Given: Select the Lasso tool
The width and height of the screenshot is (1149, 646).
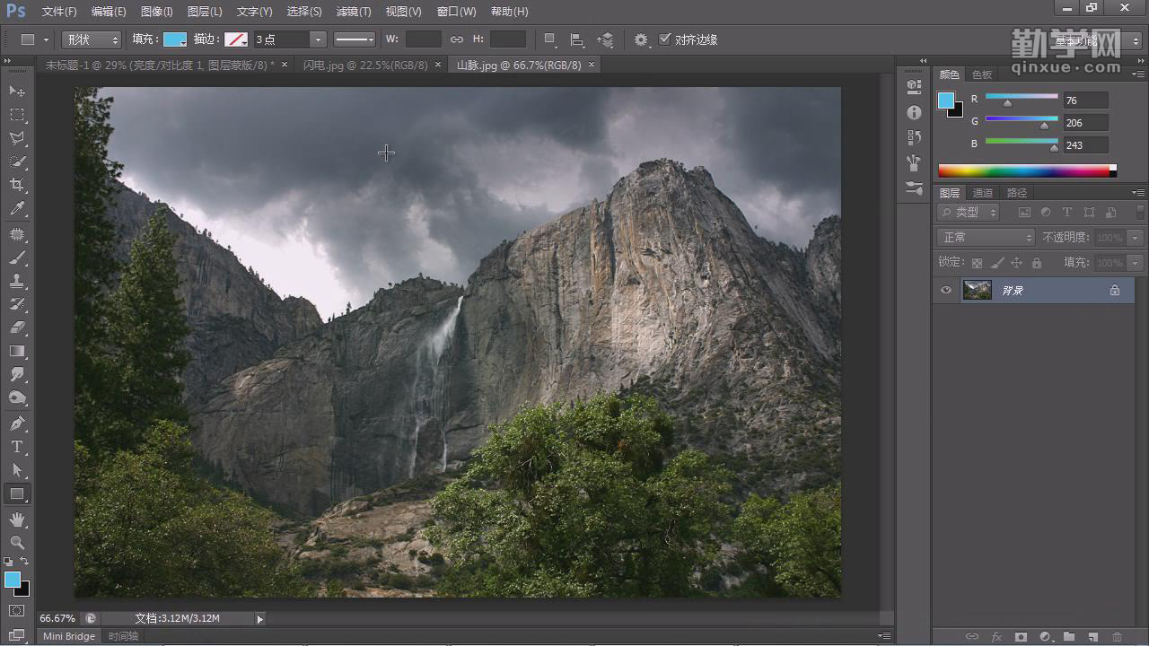Looking at the screenshot, I should coord(17,138).
